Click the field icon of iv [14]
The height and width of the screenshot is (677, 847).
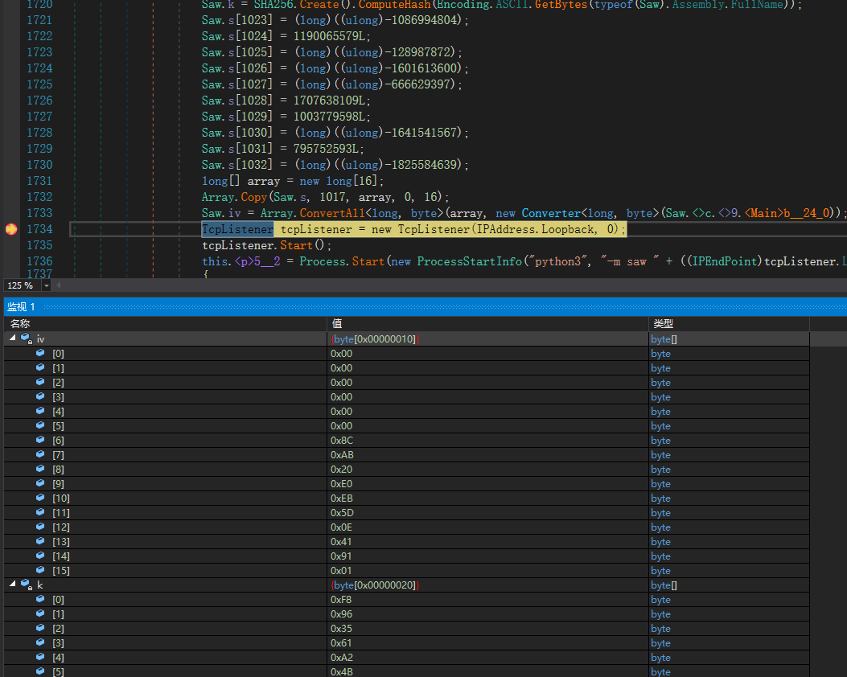tap(40, 556)
